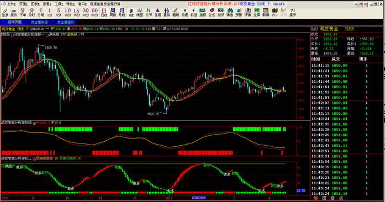Activate the 画线 draw line tool
Screen dimensions: 385x202
[x=176, y=12]
